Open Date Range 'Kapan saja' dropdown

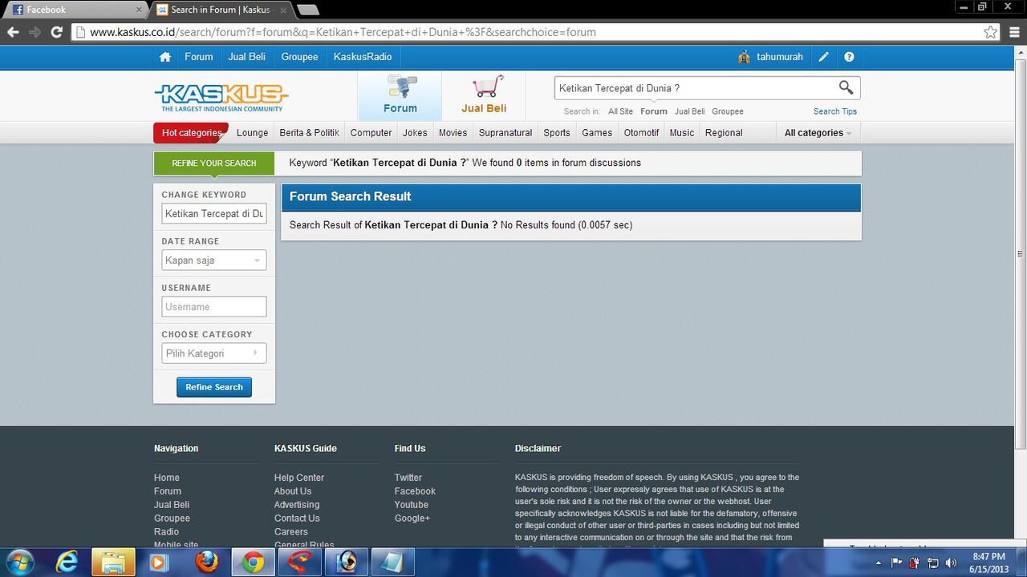214,260
